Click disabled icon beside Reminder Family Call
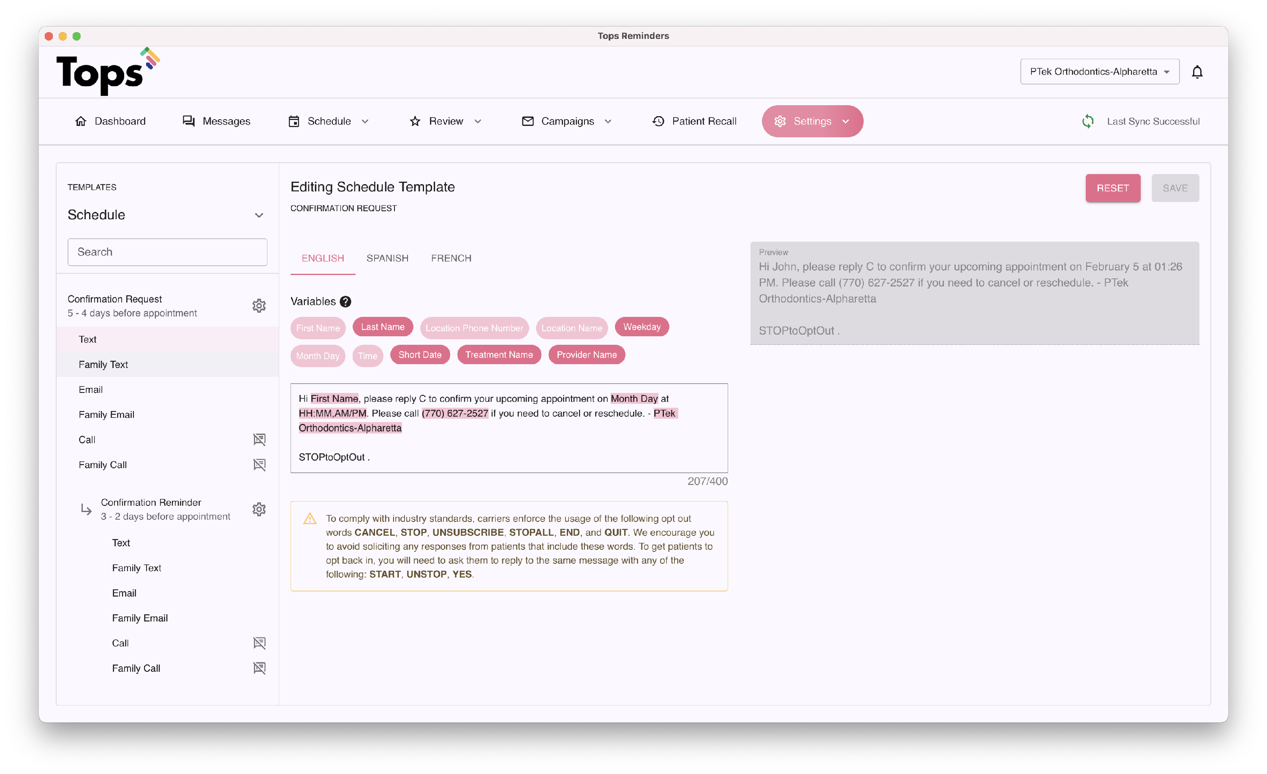Screen dimensions: 1267x774 pos(259,668)
